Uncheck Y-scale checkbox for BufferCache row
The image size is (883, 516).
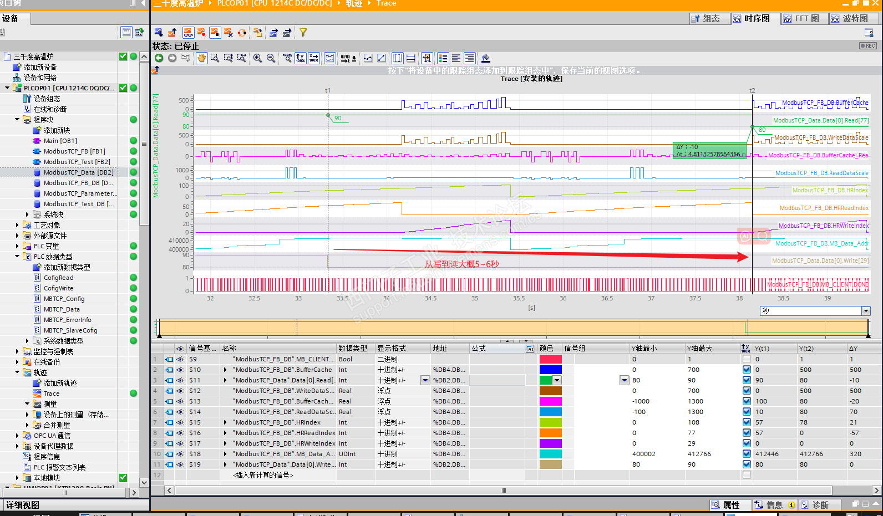point(747,370)
